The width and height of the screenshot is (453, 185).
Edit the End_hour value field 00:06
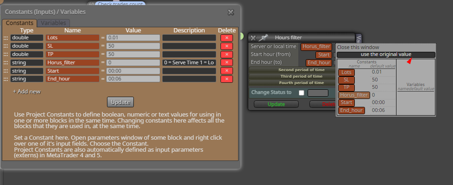133,79
